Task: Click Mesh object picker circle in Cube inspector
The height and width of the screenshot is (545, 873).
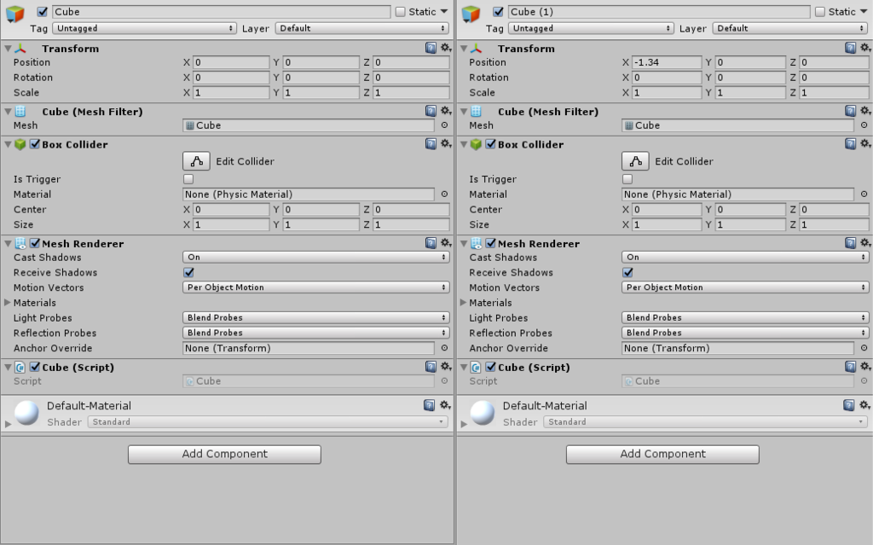Action: (444, 125)
